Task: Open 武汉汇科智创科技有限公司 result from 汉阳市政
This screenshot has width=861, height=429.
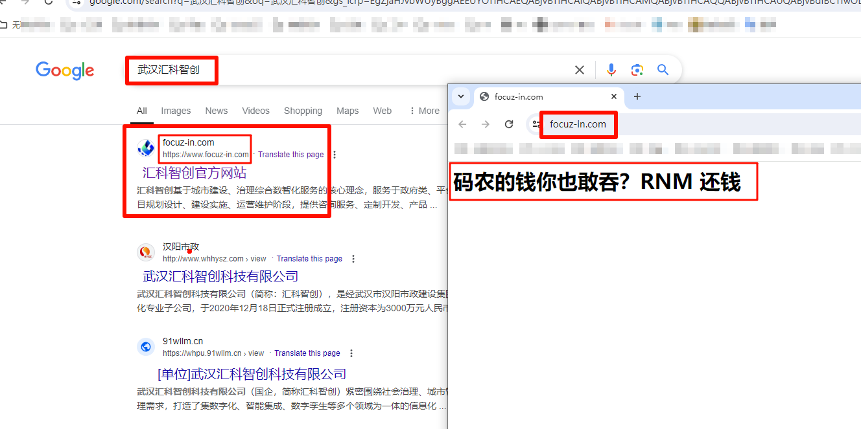Action: coord(220,276)
